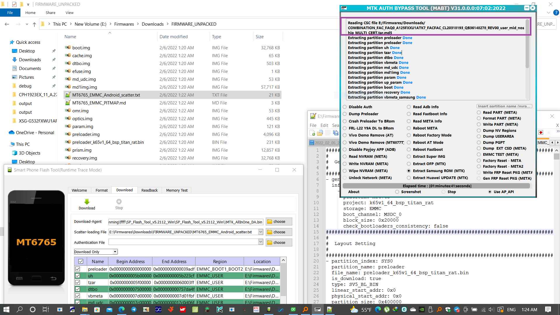Click MT6765_EMMC_Android_scatter.txt file
The image size is (560, 315).
click(106, 95)
